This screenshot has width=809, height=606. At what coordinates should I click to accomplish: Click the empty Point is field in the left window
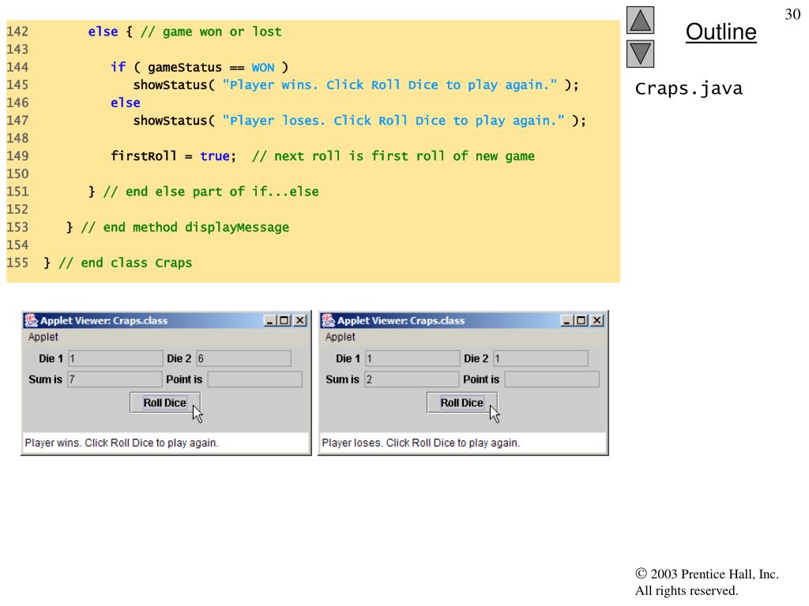(x=255, y=380)
